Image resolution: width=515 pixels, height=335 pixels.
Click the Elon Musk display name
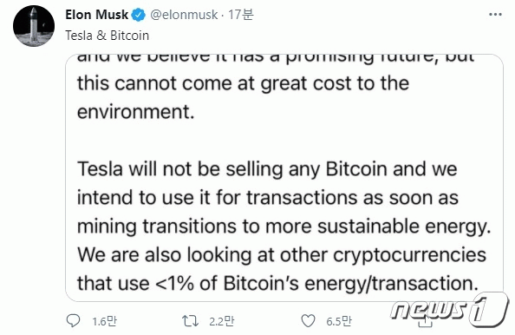tap(96, 15)
